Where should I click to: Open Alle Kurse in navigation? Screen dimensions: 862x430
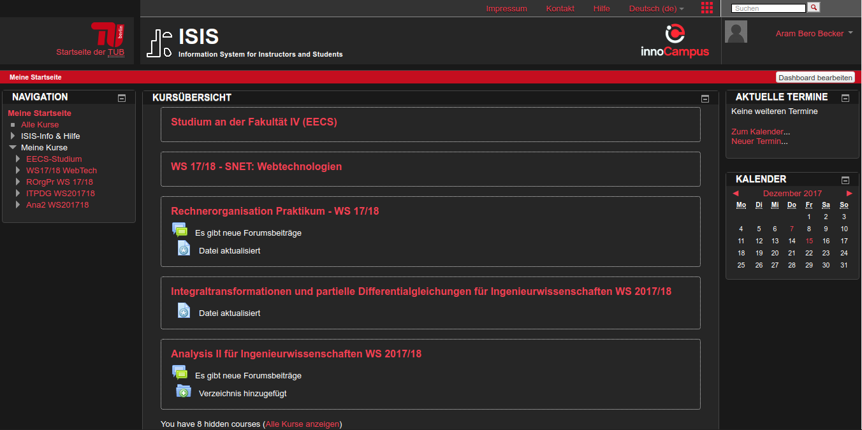pyautogui.click(x=40, y=124)
